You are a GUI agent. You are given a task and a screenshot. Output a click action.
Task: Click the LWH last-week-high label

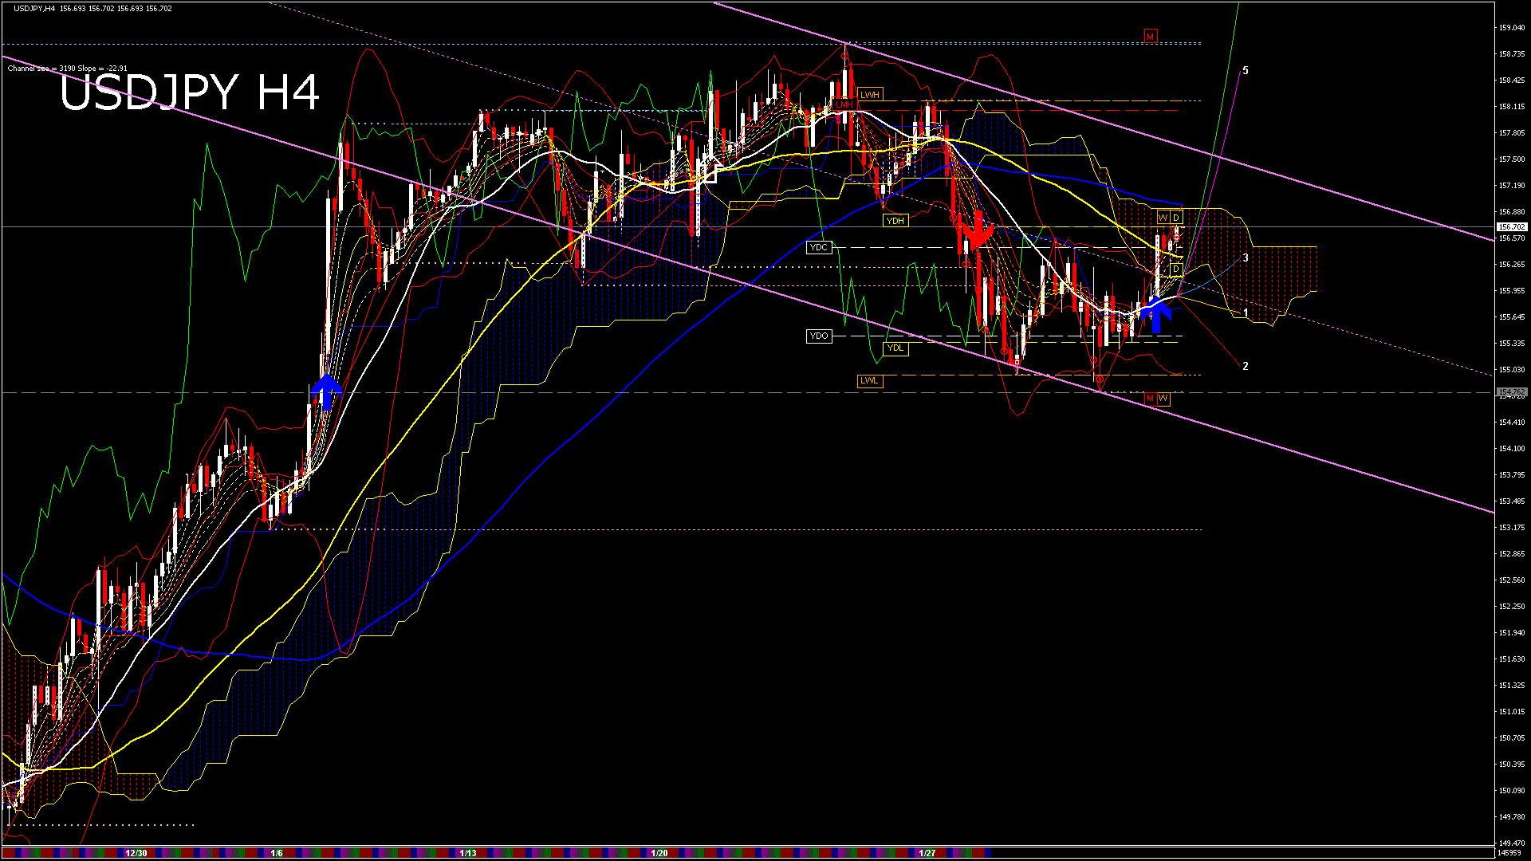click(x=870, y=95)
